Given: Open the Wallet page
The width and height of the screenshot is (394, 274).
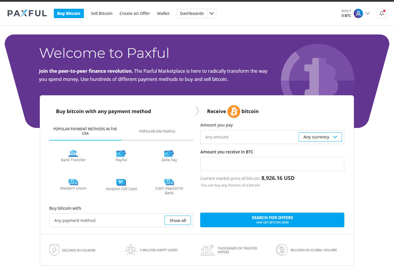Looking at the screenshot, I should pyautogui.click(x=163, y=13).
